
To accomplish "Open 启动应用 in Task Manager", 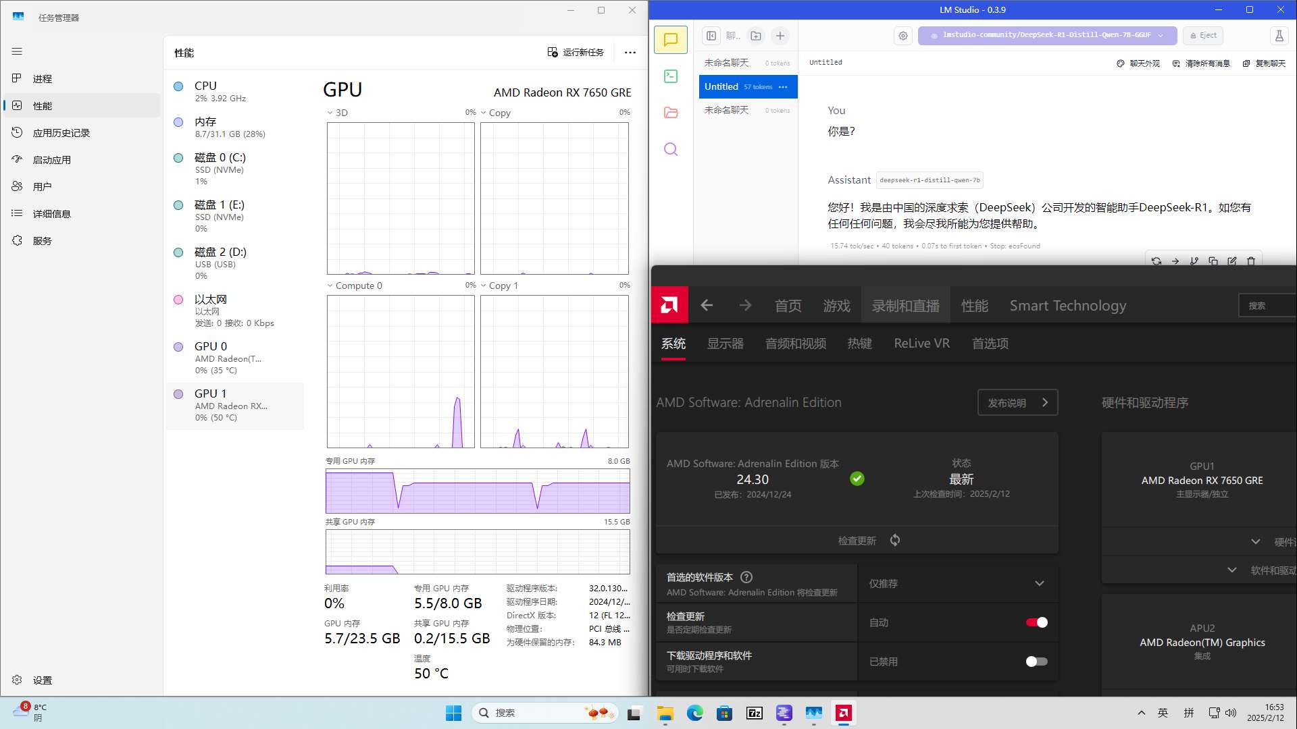I will 81,160.
